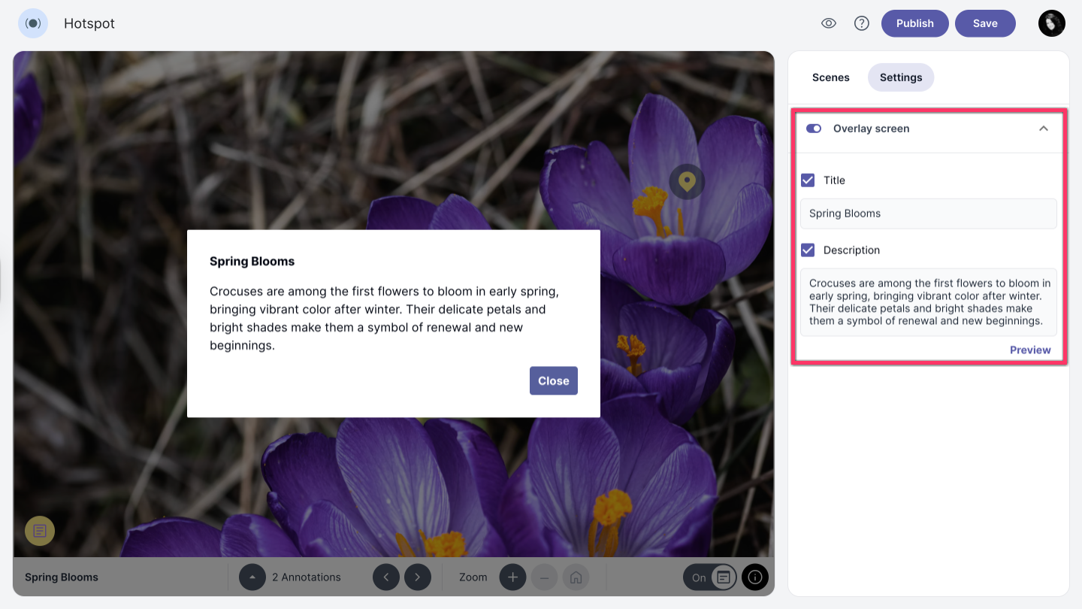Click the eye preview icon in header

coord(829,23)
